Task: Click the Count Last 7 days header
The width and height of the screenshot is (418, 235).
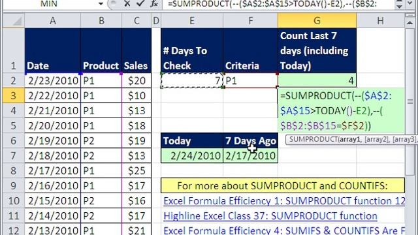Action: (317, 50)
